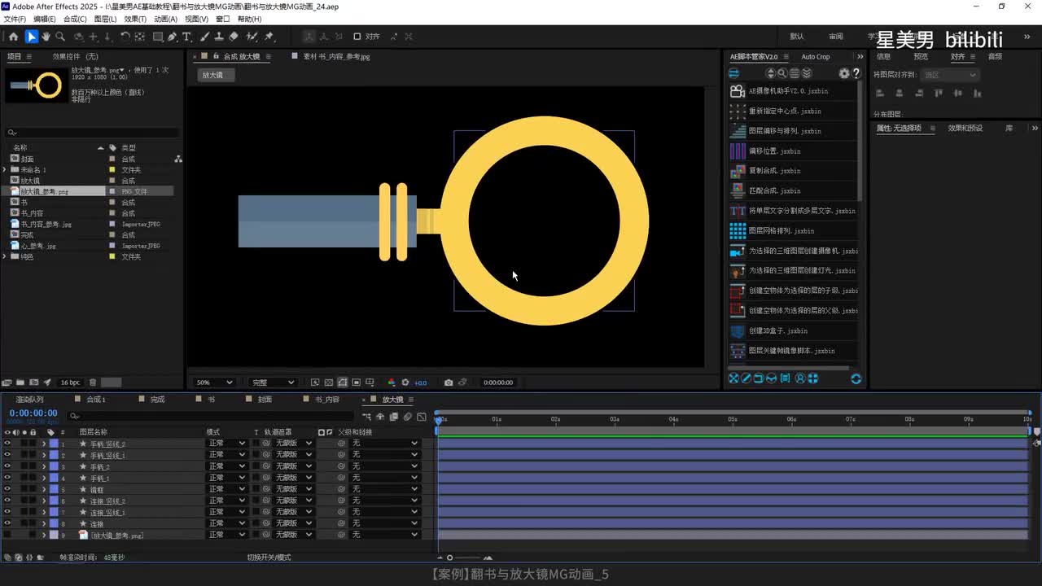This screenshot has height=586, width=1042.
Task: Open the 效果(T) menu
Action: pyautogui.click(x=135, y=19)
